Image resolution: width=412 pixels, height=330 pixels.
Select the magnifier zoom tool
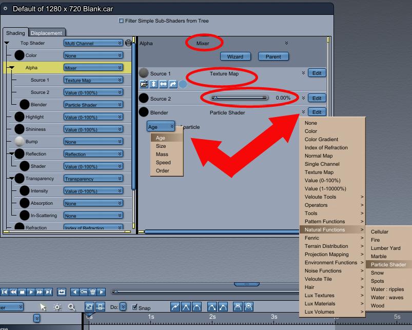72,307
